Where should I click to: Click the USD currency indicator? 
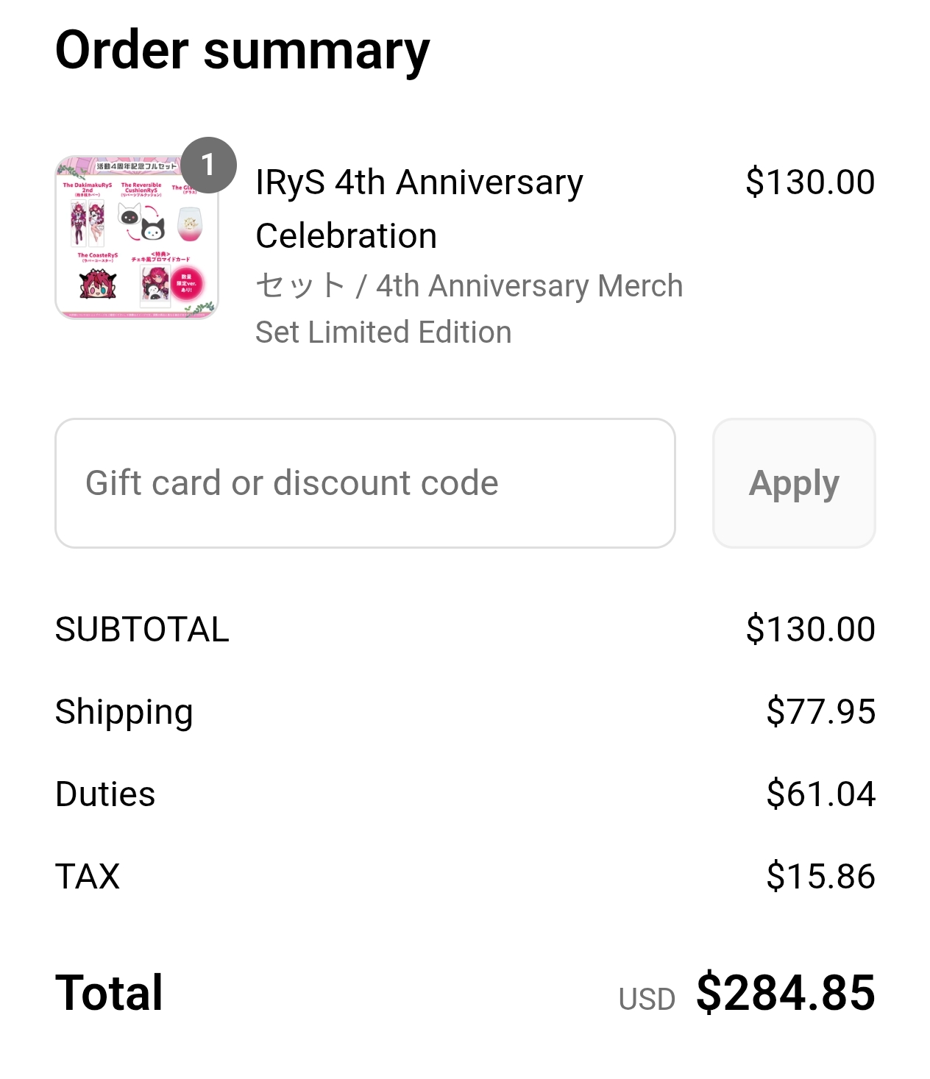[x=647, y=999]
